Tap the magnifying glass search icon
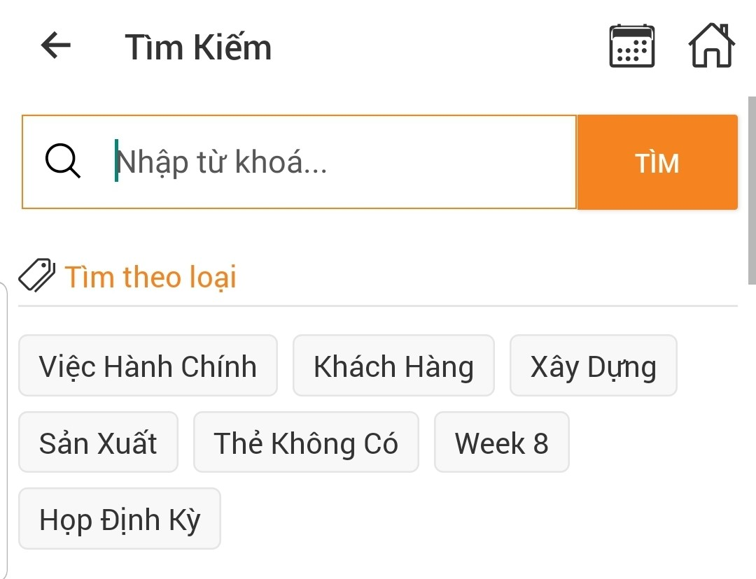 coord(62,162)
